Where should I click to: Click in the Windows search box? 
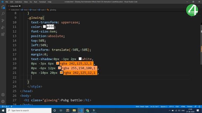pyautogui.click(x=29, y=110)
